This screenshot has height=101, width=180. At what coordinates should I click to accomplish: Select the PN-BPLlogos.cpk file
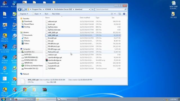[54, 49]
